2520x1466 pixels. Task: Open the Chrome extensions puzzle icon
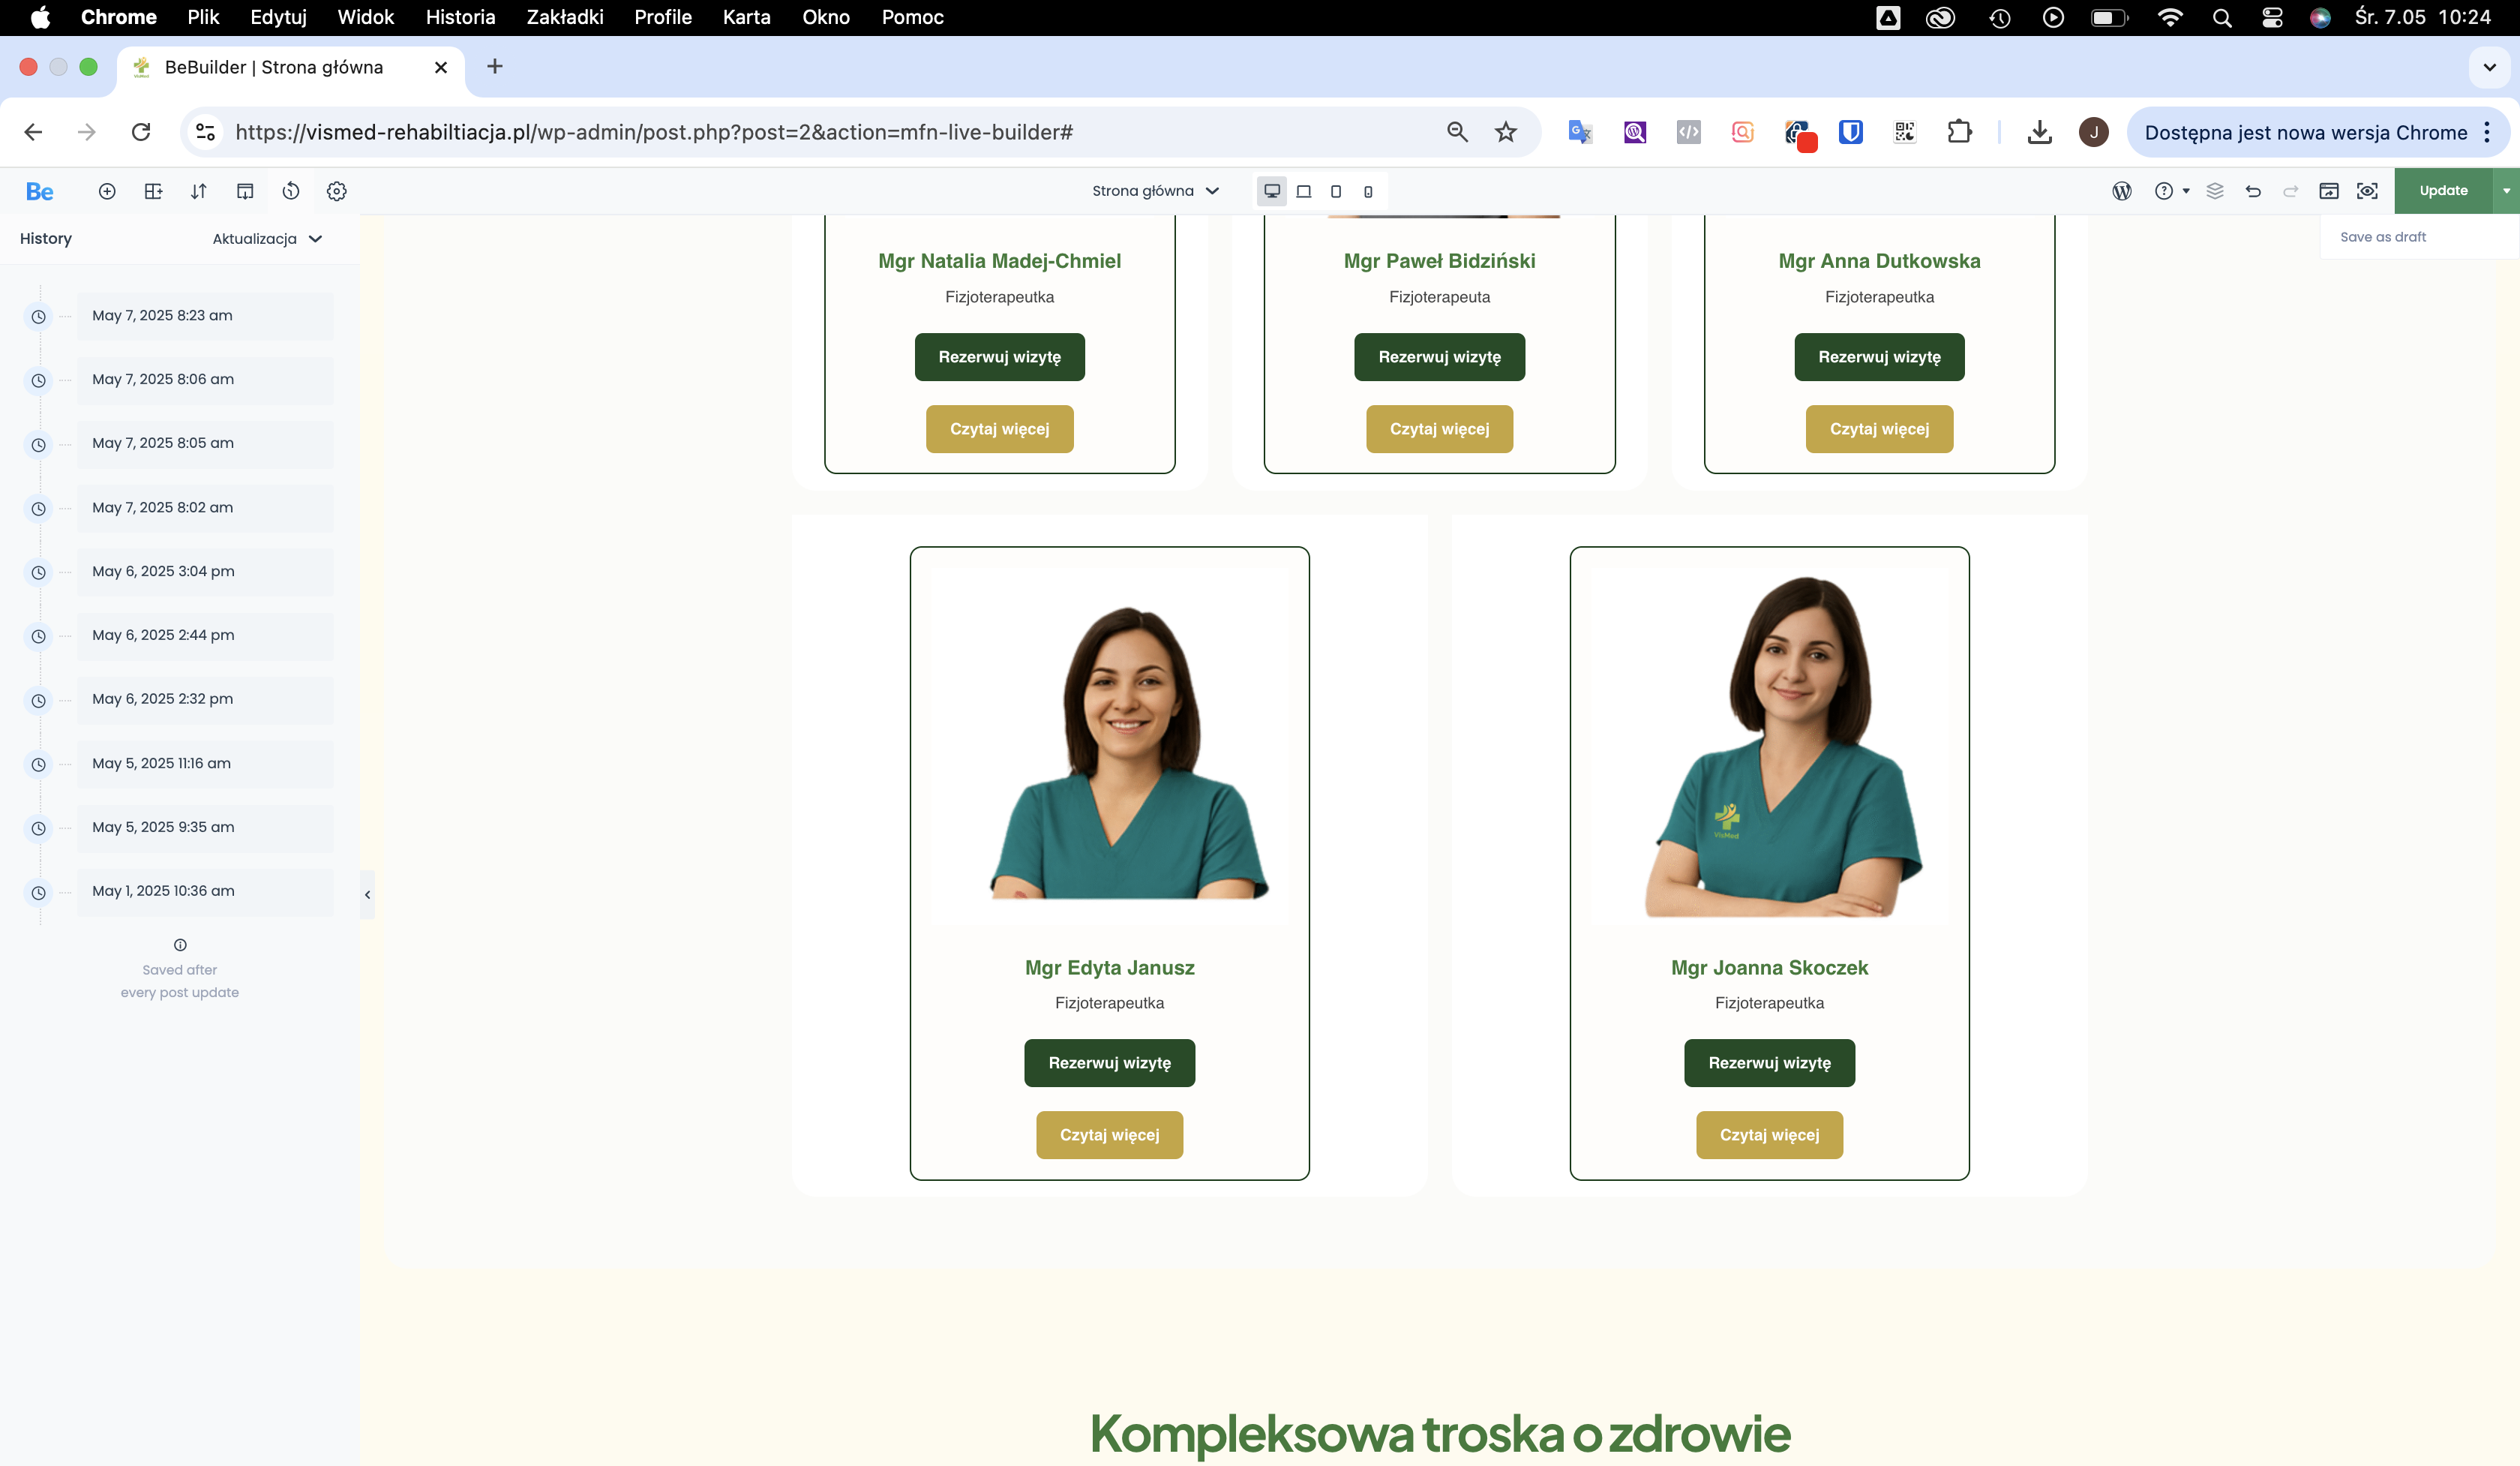click(x=1960, y=132)
